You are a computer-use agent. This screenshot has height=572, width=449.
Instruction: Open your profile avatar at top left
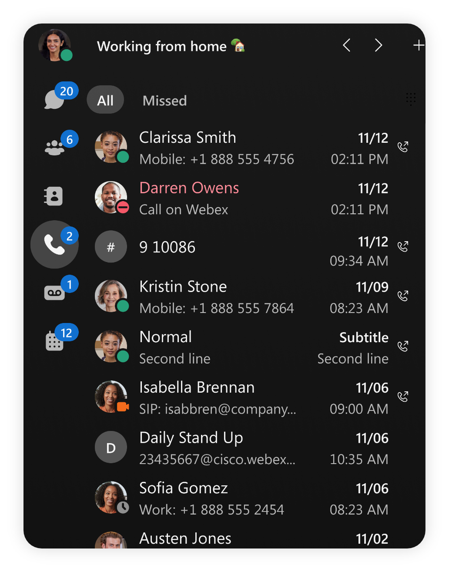pyautogui.click(x=55, y=45)
